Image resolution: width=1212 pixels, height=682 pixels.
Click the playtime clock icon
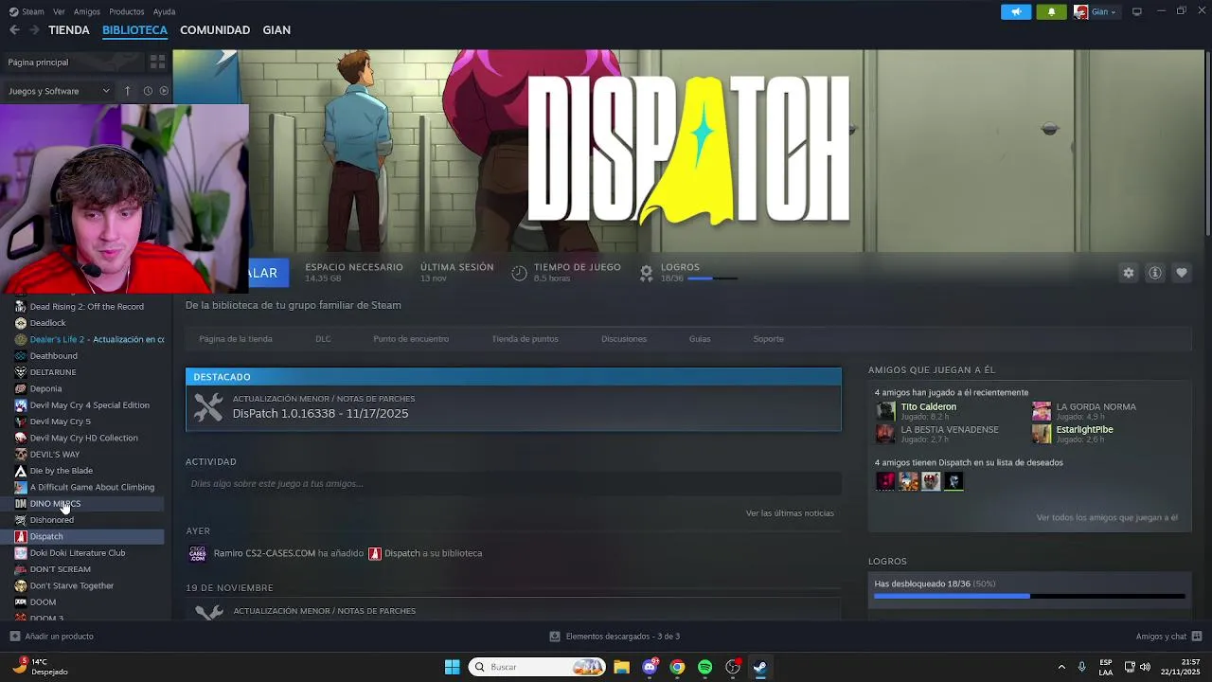[519, 273]
